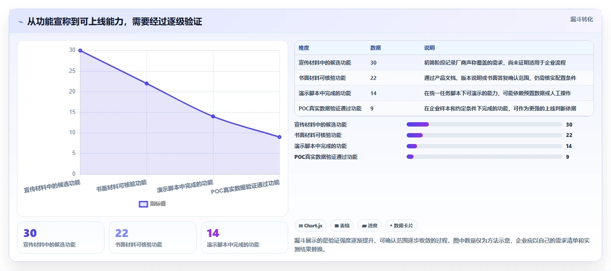Viewport: 611px width, 271px height.
Task: Click progress list label 宣传材料中的候选功能
Action: coord(321,124)
